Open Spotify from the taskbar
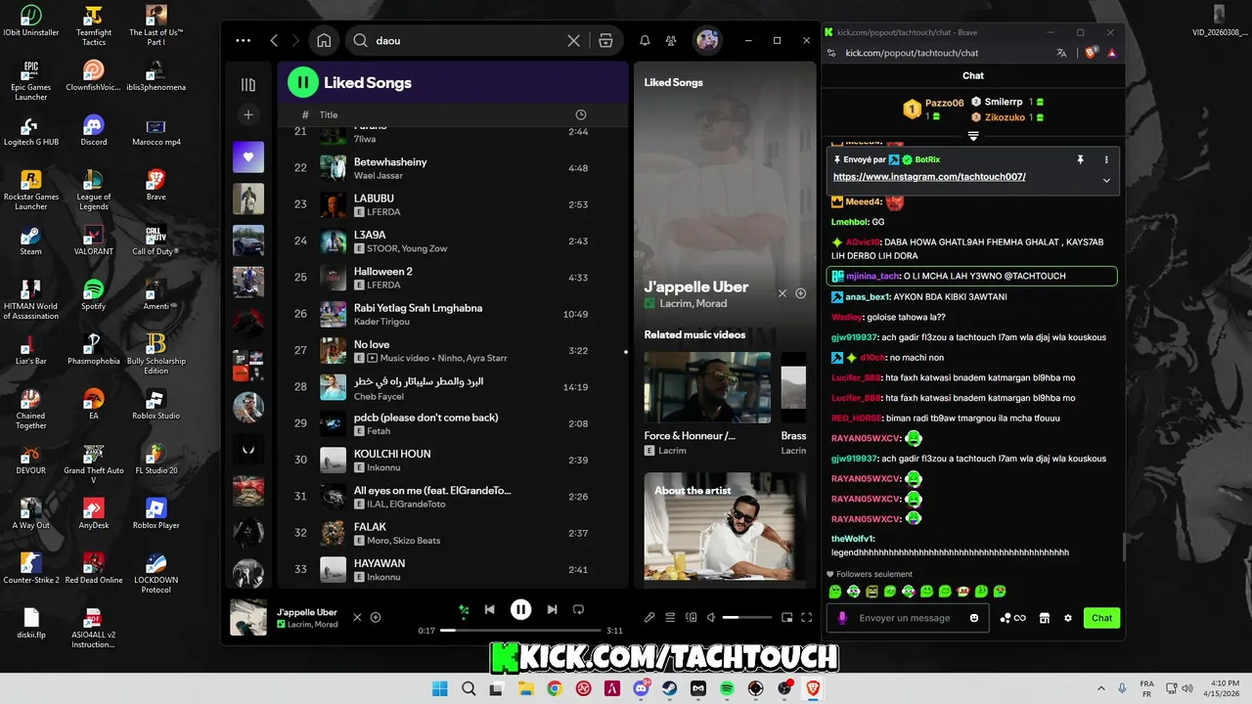 [x=728, y=688]
